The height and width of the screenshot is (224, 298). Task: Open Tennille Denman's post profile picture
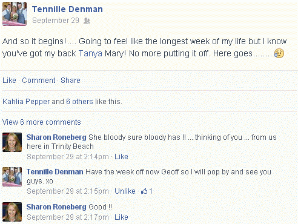click(15, 14)
